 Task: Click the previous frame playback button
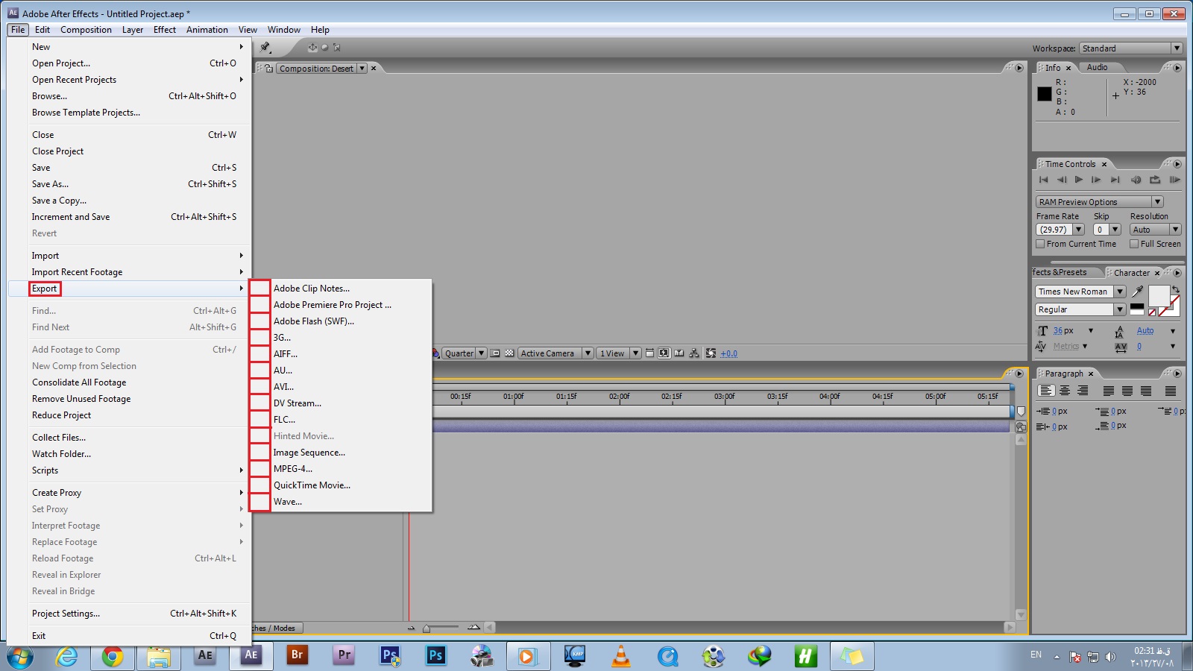tap(1061, 180)
